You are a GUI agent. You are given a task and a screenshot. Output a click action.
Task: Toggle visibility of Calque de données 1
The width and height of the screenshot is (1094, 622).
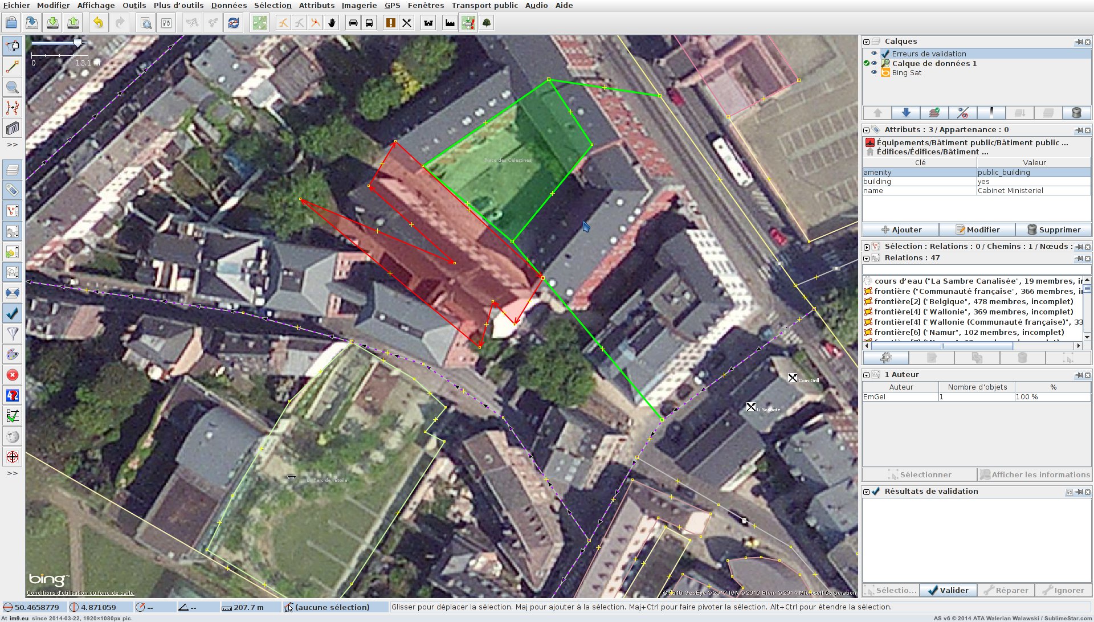[874, 63]
